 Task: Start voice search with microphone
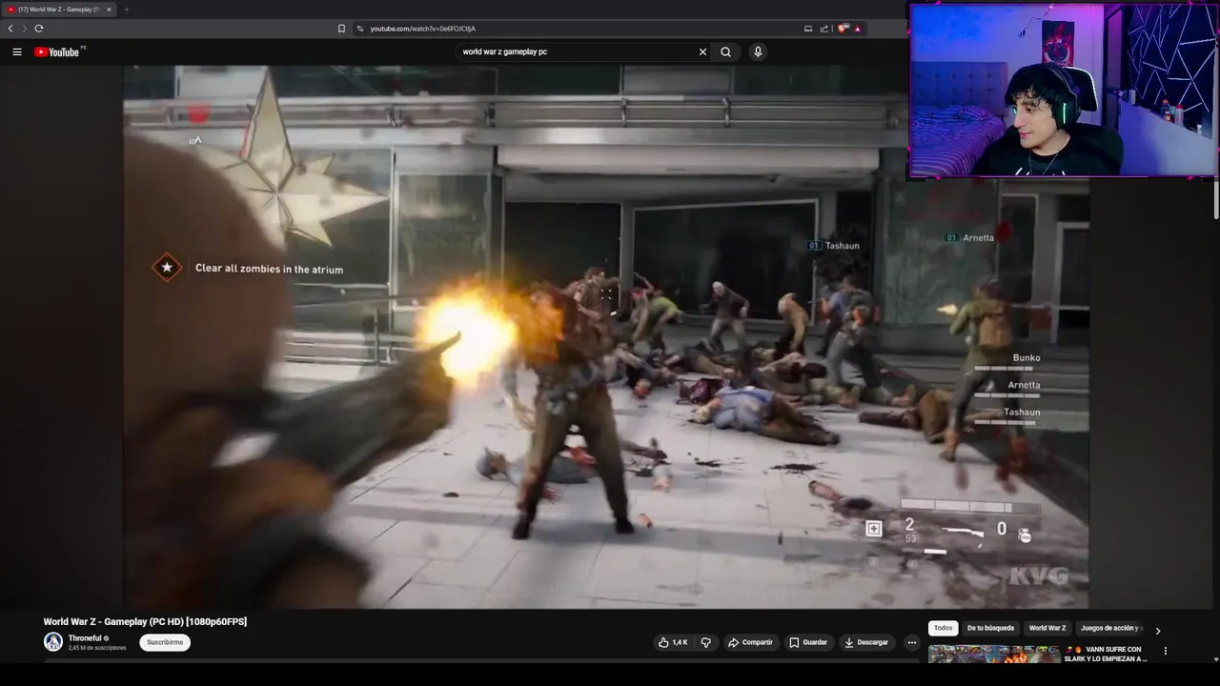[x=758, y=51]
